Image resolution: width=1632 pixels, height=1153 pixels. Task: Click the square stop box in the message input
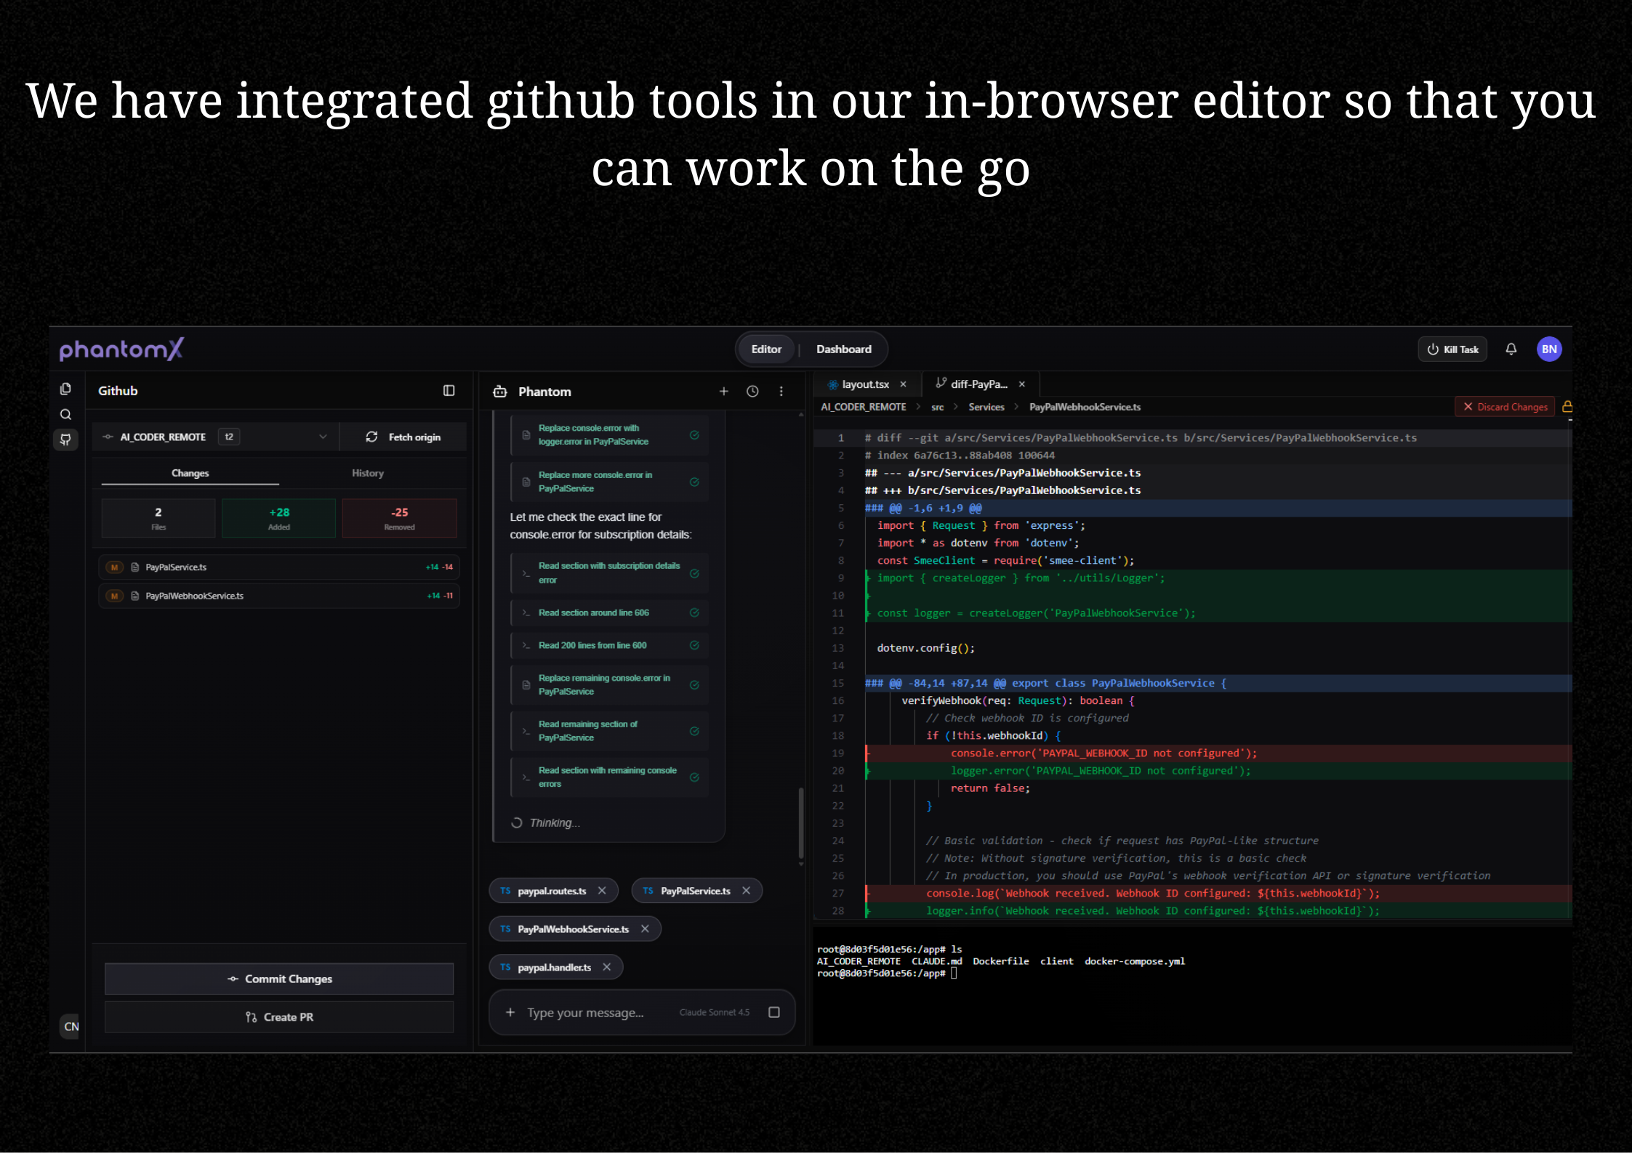pos(774,1012)
